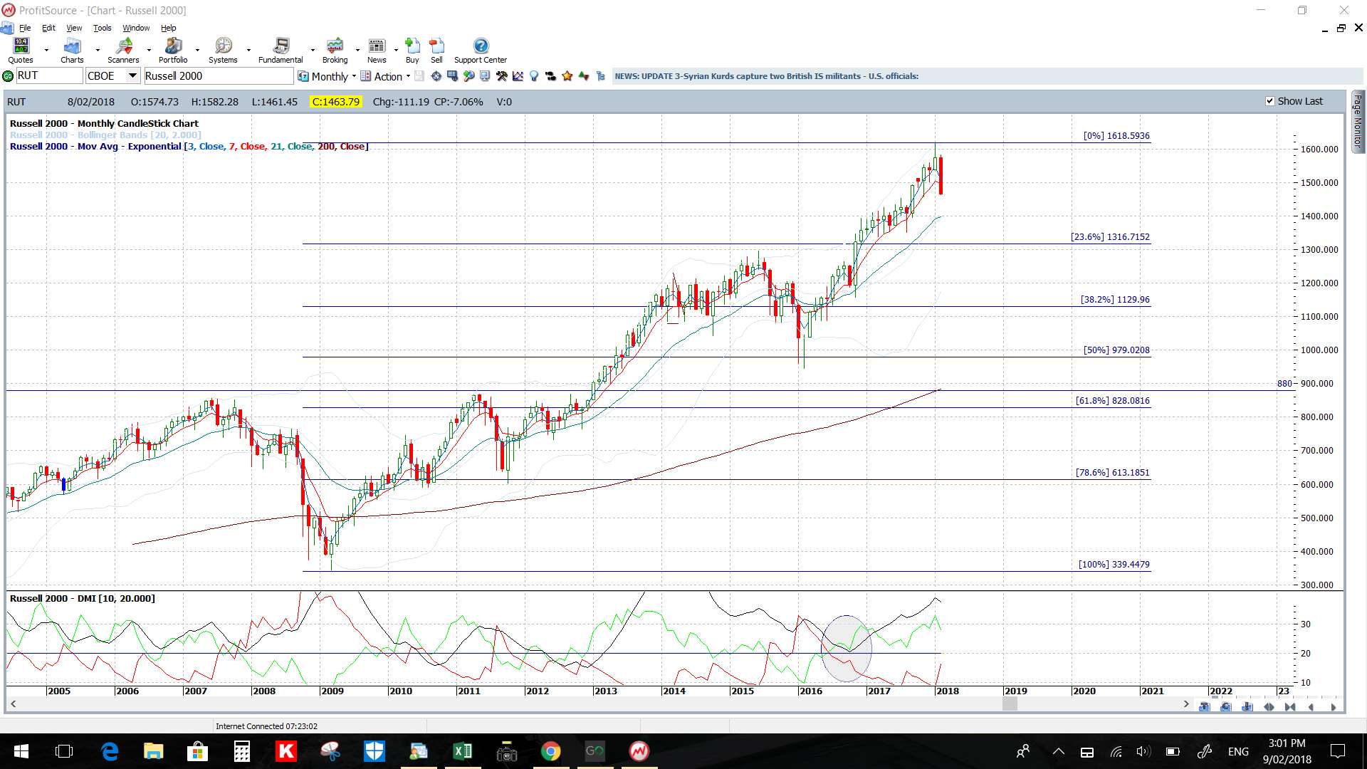
Task: Click the step-right arrow at chart bottom
Action: click(1333, 707)
